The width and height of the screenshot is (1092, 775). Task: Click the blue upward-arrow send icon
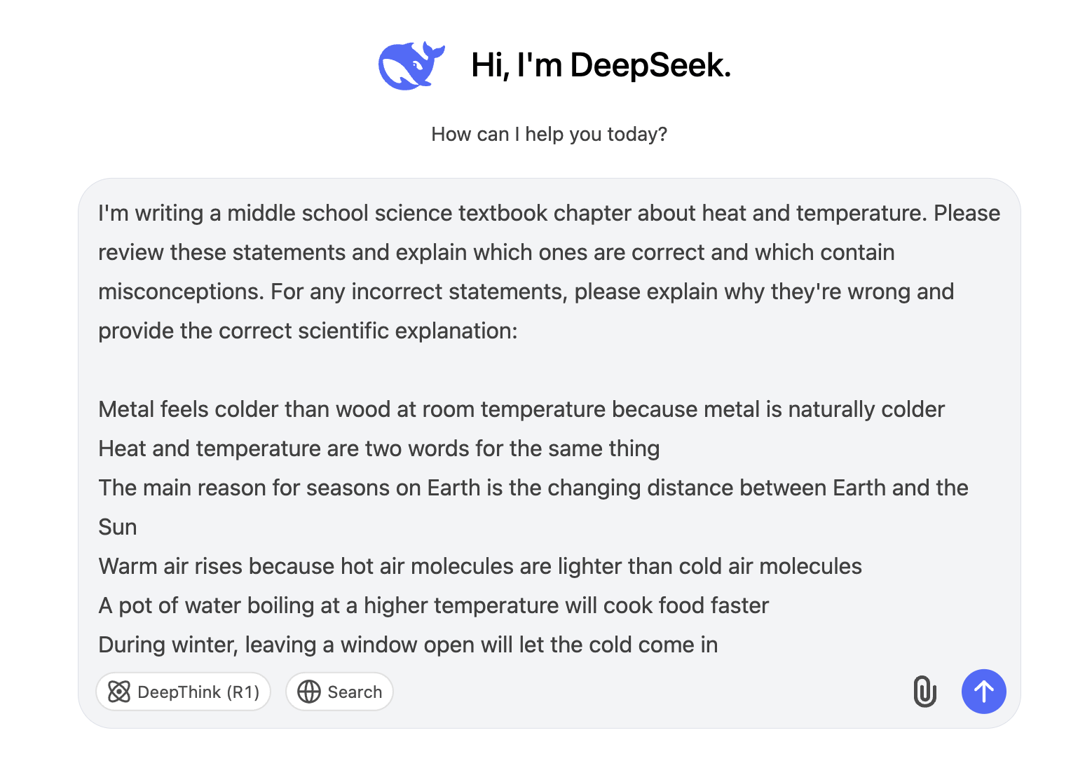coord(984,692)
